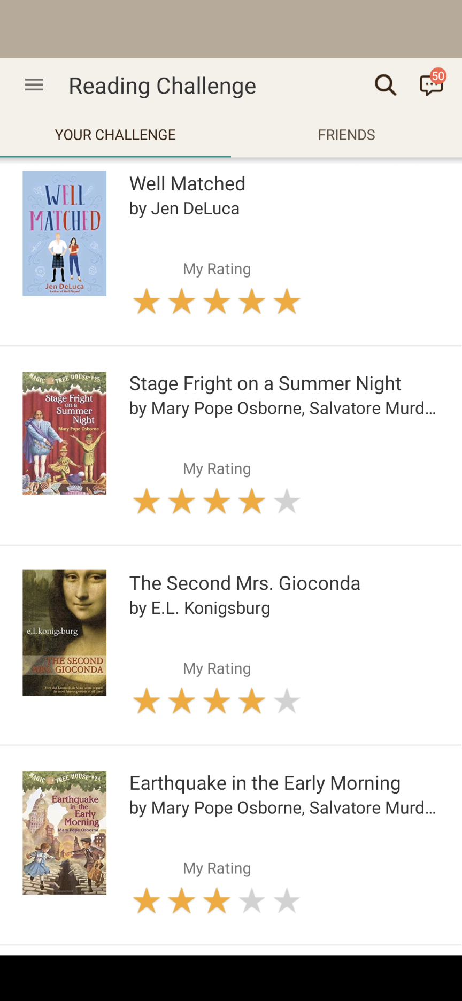Give Stage Fright the fifth star
Viewport: 462px width, 1001px height.
[287, 502]
